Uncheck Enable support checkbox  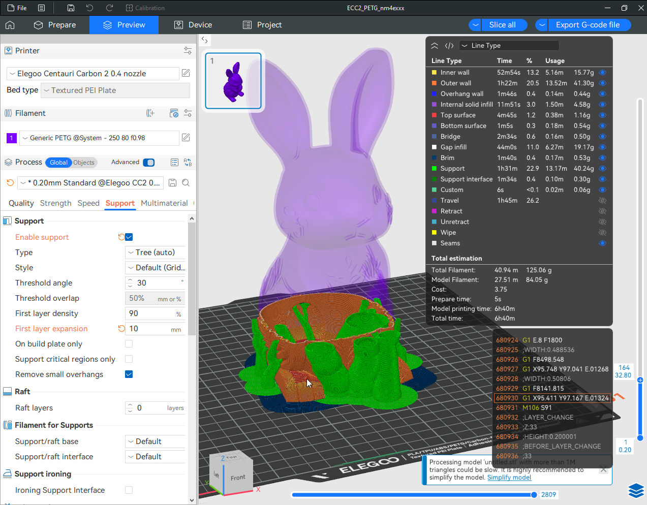(x=129, y=237)
